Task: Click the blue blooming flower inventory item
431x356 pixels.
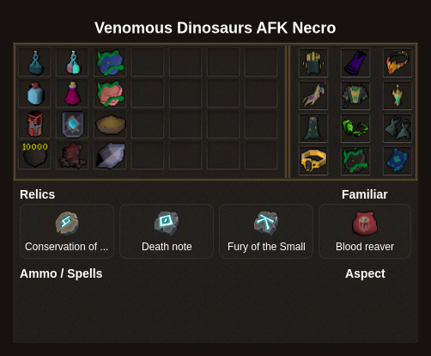Action: [x=110, y=63]
